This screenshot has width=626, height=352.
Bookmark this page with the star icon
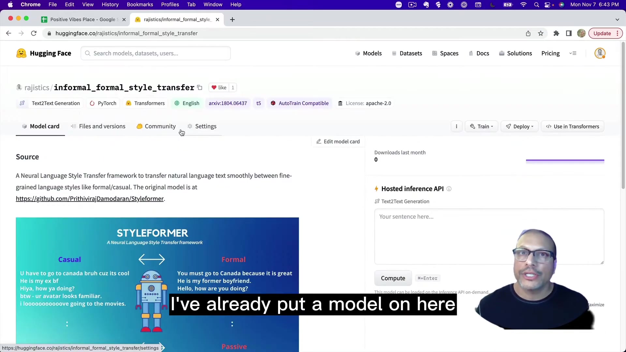tap(541, 33)
